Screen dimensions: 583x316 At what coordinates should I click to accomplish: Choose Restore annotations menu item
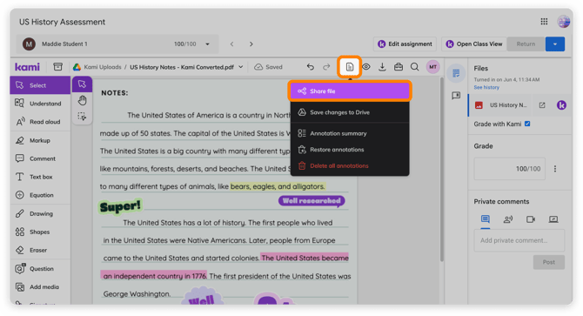click(x=350, y=150)
